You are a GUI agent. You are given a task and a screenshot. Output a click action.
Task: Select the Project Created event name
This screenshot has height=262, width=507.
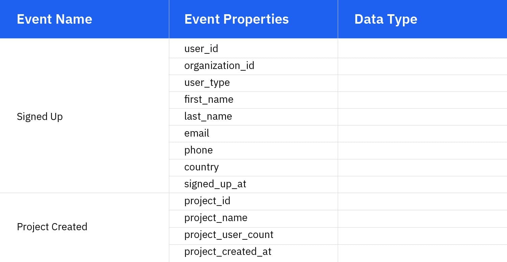click(52, 227)
